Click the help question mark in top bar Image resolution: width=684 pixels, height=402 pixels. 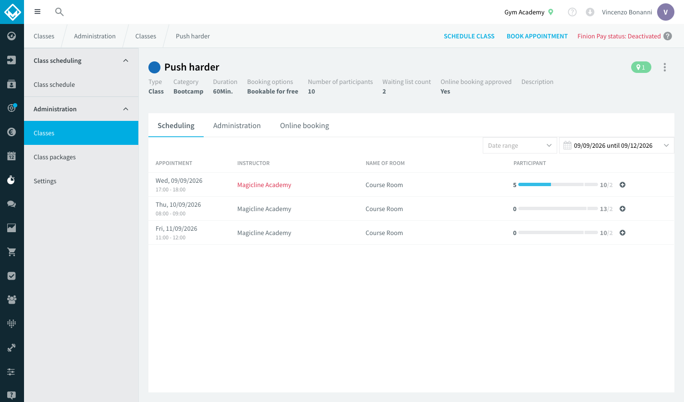572,12
